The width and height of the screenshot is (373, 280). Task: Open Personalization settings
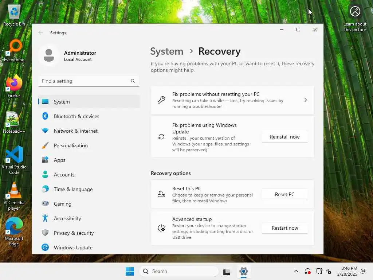89,145
